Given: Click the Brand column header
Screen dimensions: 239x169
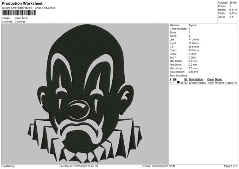Looking at the screenshot, I should [219, 79].
